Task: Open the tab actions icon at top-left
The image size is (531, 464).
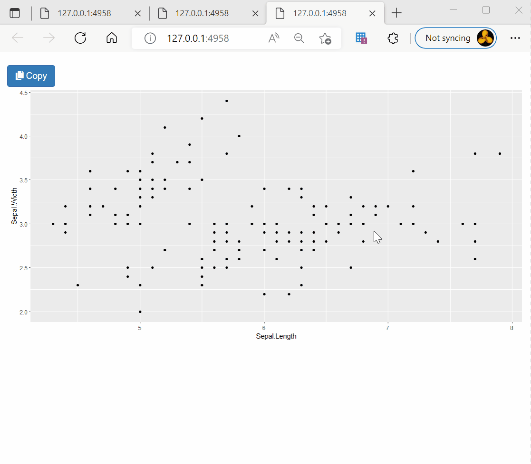Action: tap(15, 13)
